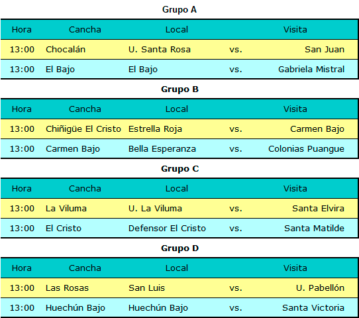
Task: Select Santa Matilde visiting team
Action: tap(314, 229)
